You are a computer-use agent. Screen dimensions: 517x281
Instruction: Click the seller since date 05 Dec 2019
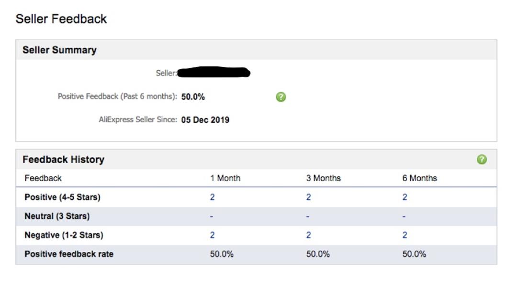pos(205,119)
